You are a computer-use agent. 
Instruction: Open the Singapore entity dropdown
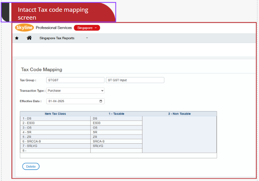(87, 28)
